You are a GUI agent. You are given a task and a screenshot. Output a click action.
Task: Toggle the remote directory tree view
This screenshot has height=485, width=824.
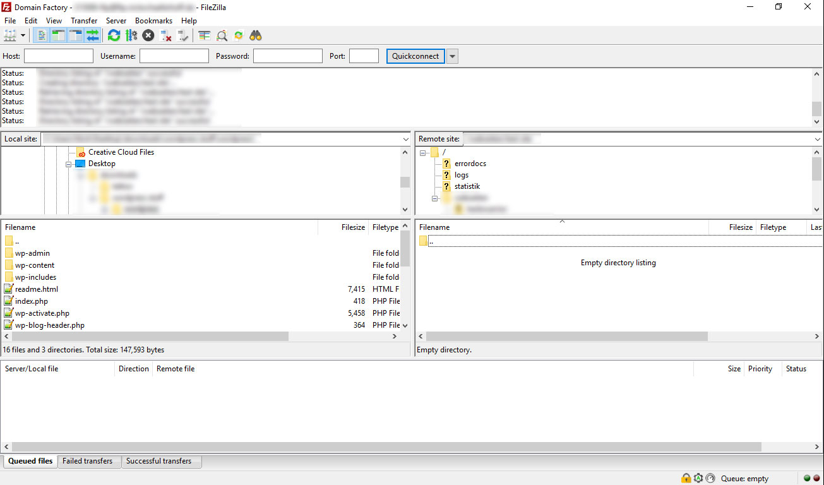[75, 35]
